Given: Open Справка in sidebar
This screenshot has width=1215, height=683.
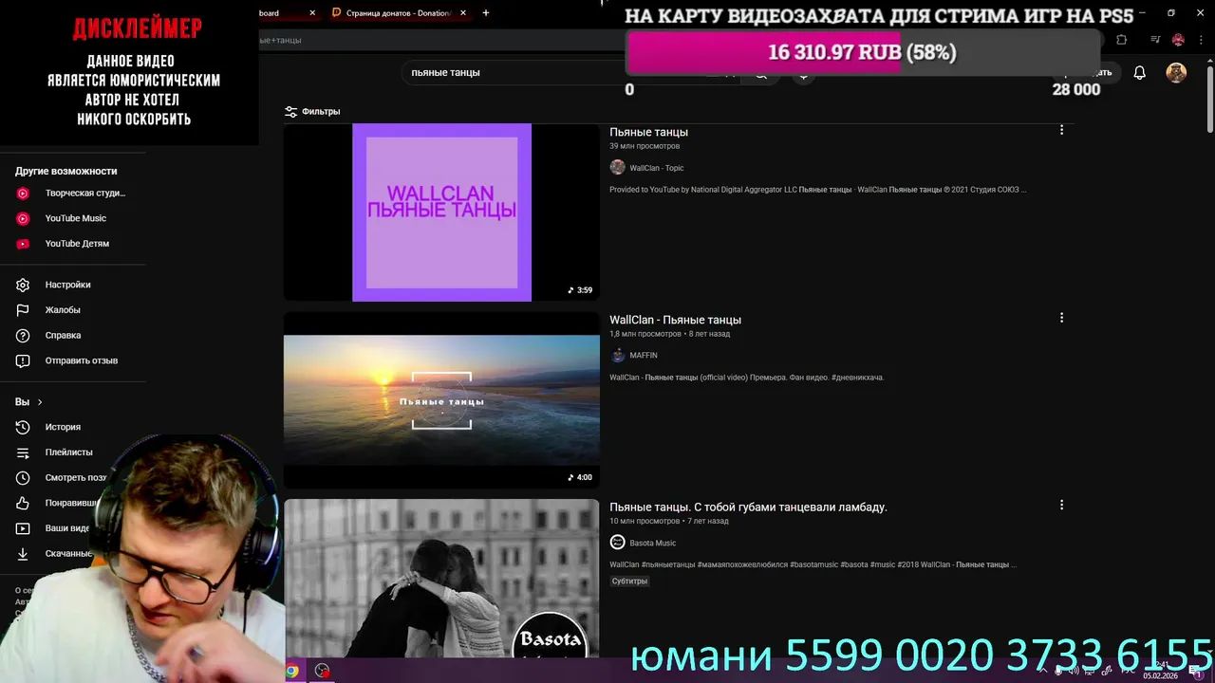Looking at the screenshot, I should pyautogui.click(x=72, y=335).
